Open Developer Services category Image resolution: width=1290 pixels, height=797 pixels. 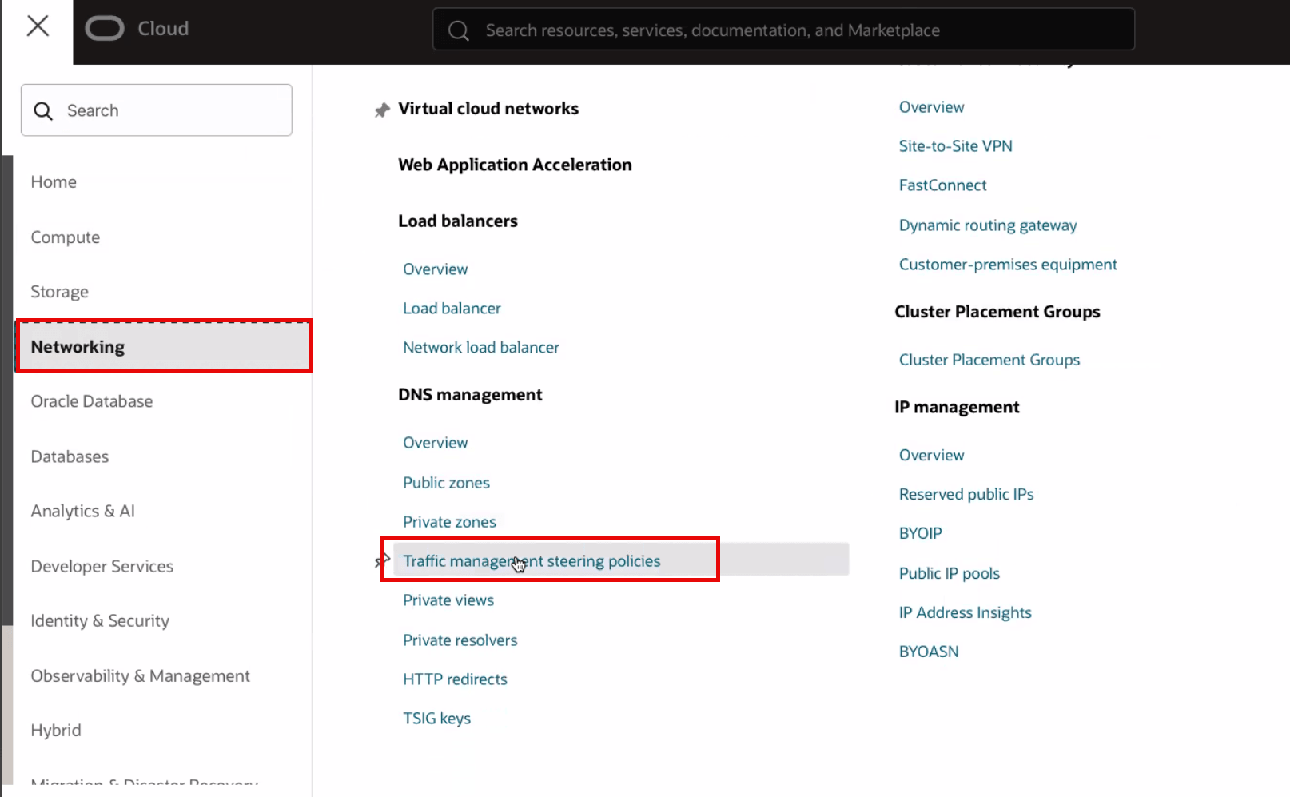102,566
